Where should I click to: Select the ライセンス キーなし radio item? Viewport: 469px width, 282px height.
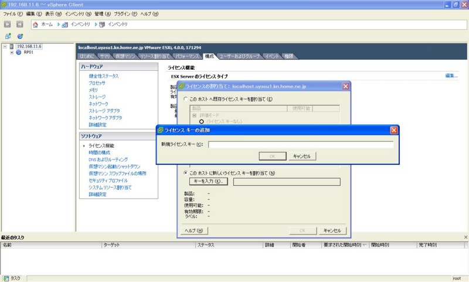(x=201, y=121)
